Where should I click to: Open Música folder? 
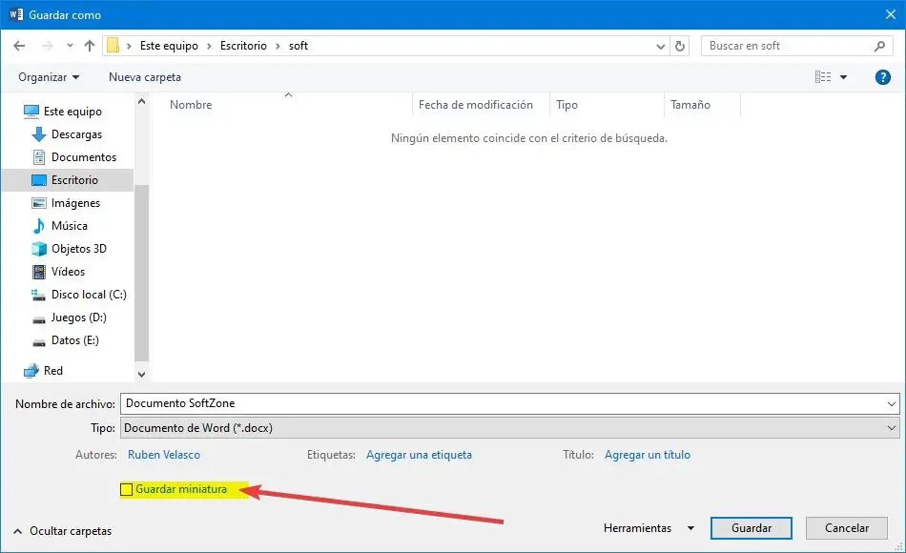click(59, 226)
